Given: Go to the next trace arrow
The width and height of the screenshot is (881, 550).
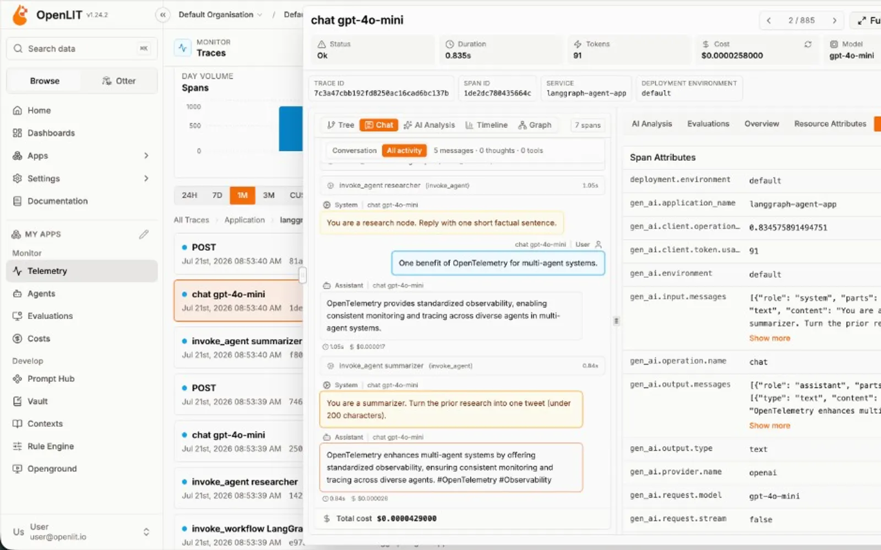Looking at the screenshot, I should click(835, 20).
